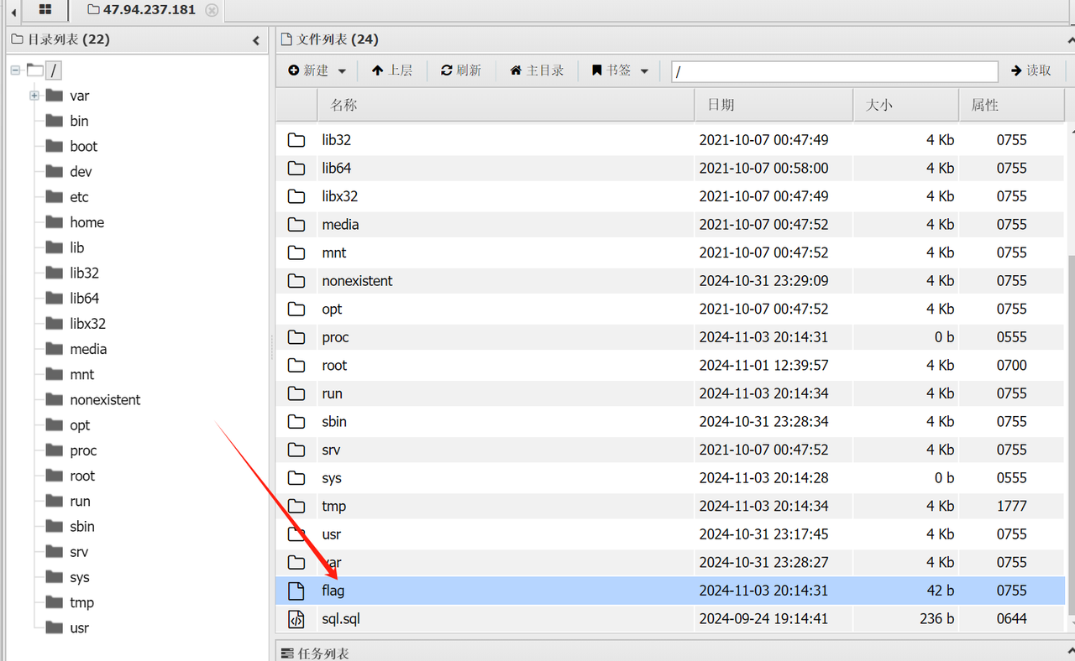Click the 上层 up-level button
Screen dimensions: 1075x661
click(x=392, y=70)
